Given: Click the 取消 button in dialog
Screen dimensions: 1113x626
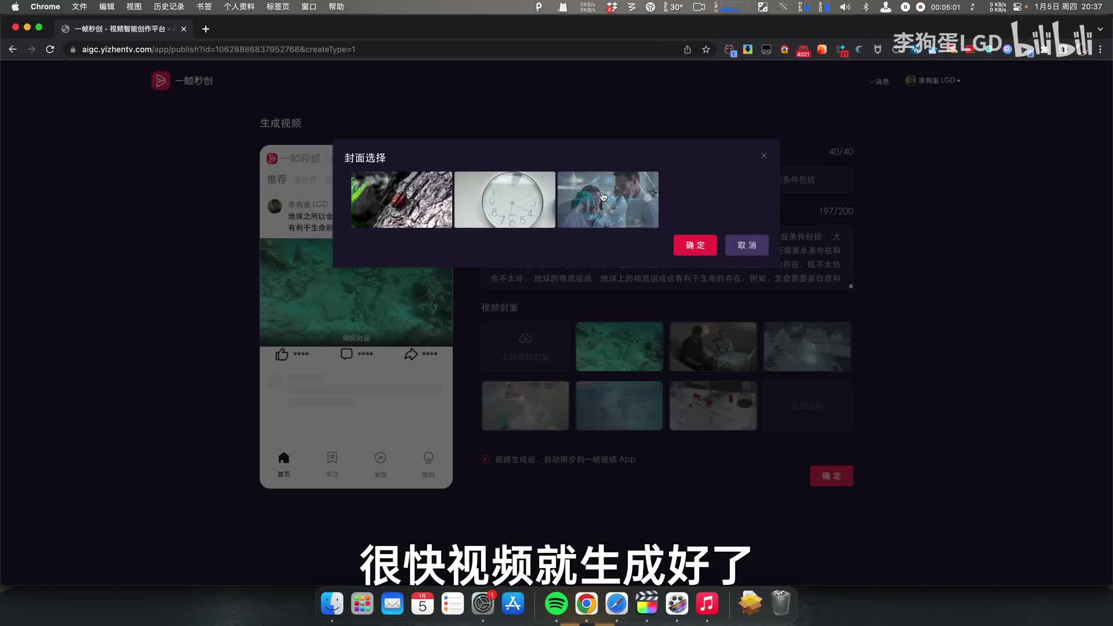Looking at the screenshot, I should 747,245.
